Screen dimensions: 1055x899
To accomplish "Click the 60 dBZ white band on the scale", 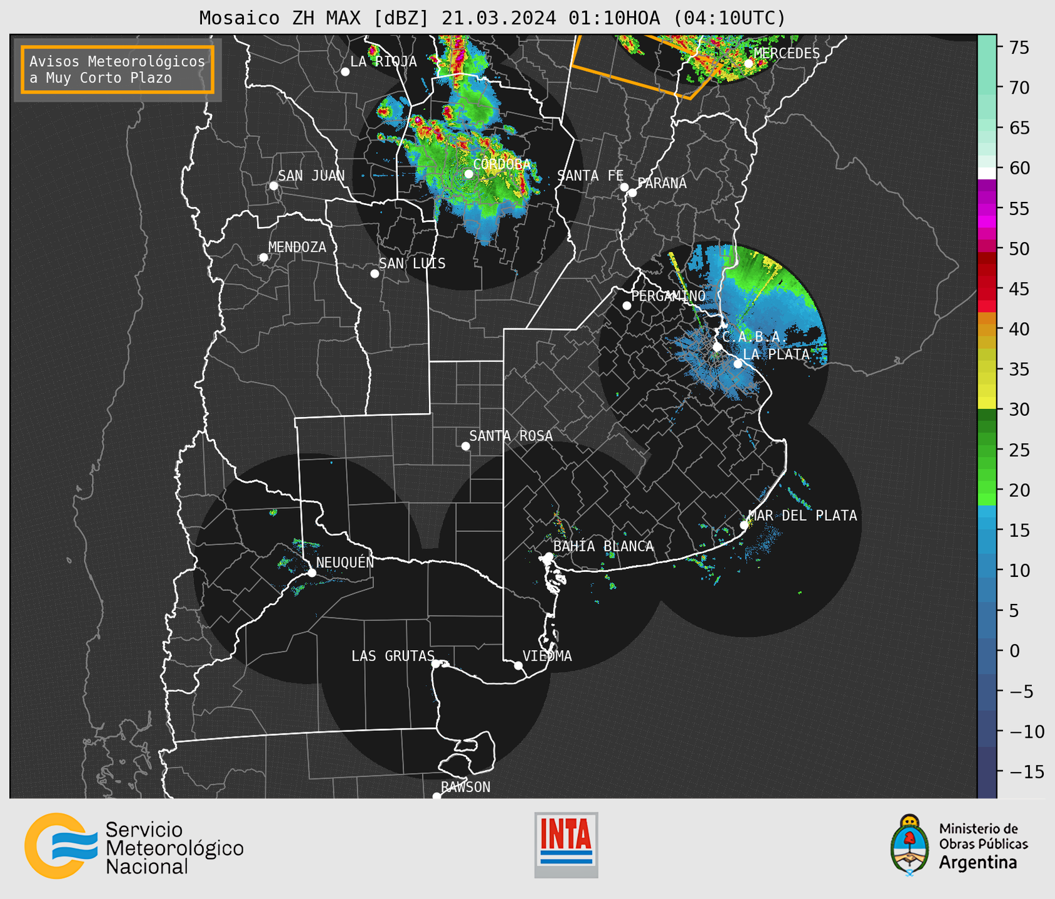I will click(x=986, y=172).
